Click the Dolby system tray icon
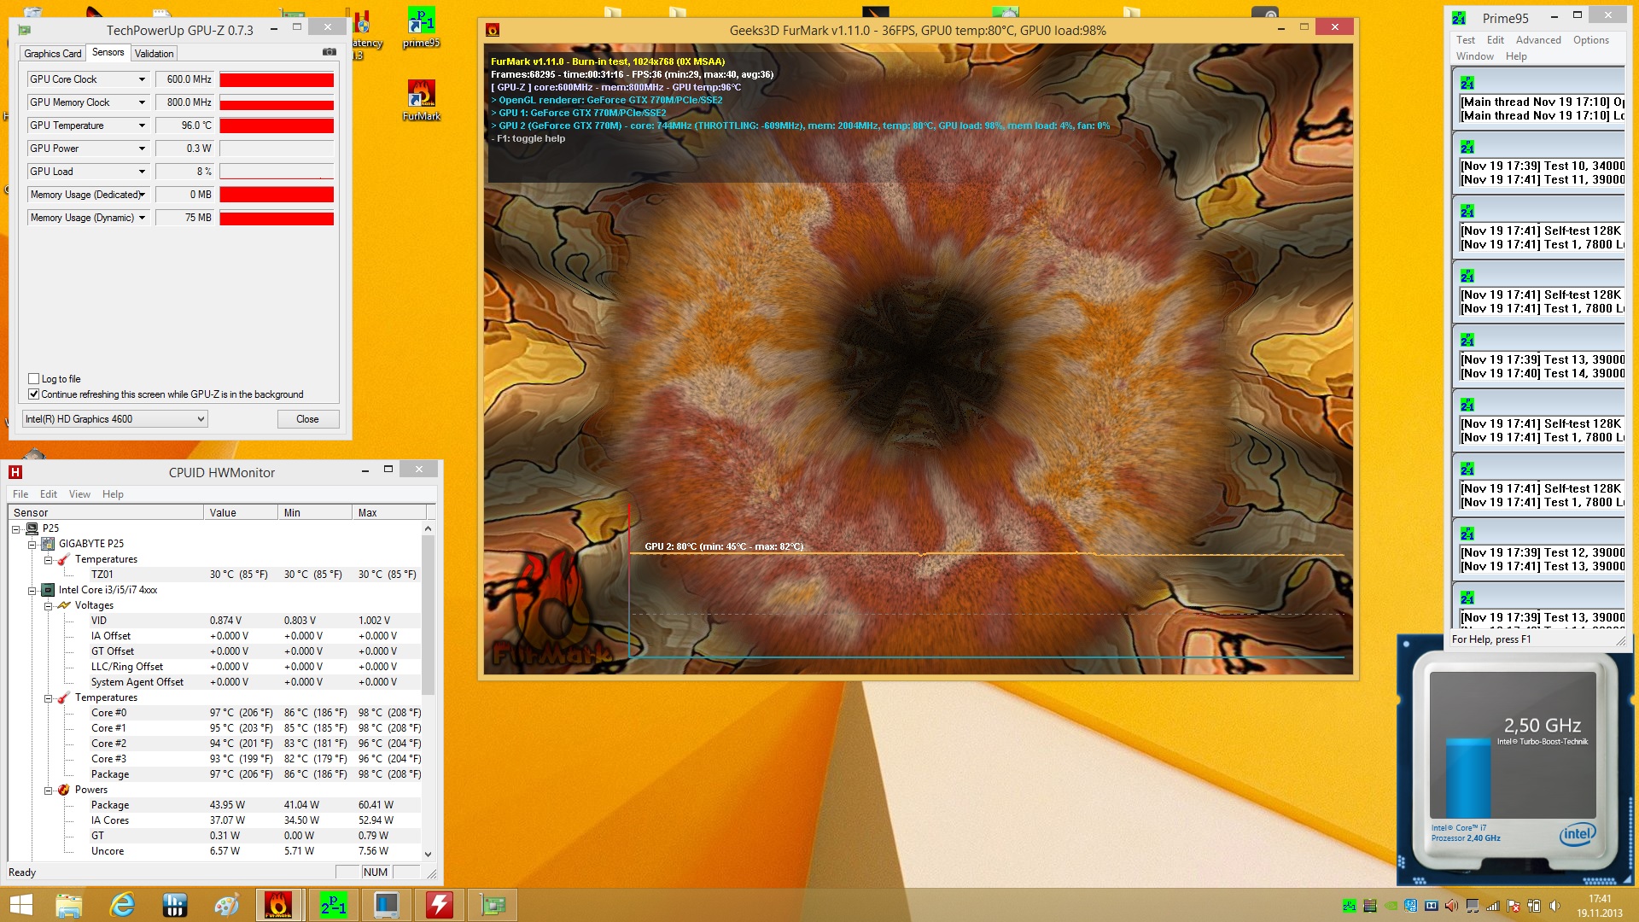 (1432, 906)
